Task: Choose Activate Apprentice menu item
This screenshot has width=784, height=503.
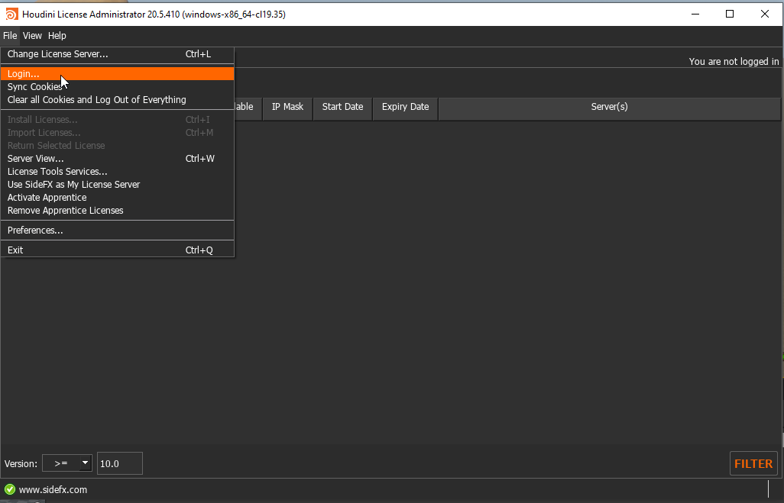Action: (x=118, y=197)
